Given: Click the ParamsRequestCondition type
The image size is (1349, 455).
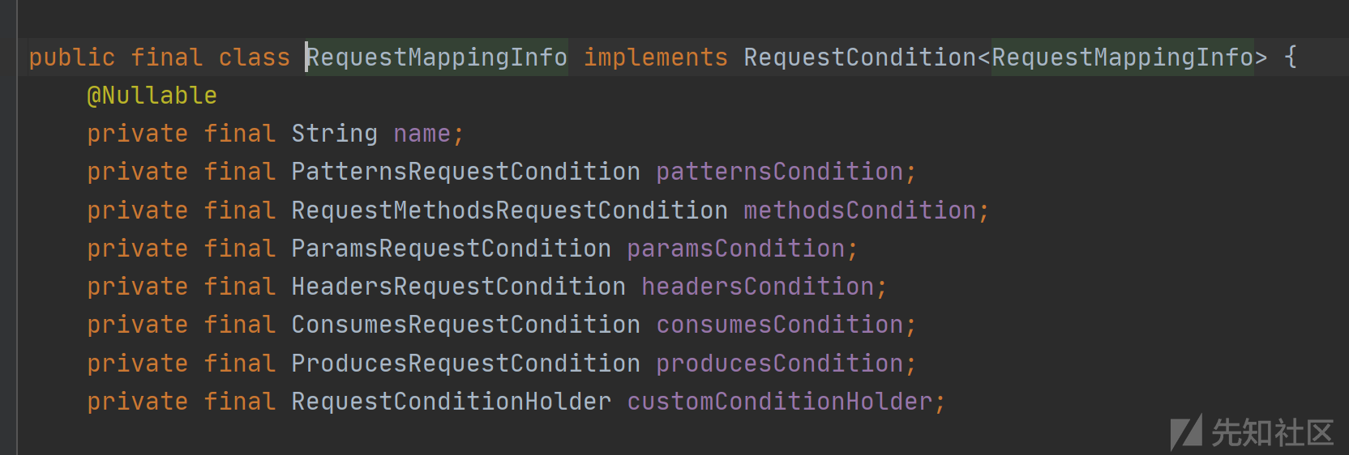Looking at the screenshot, I should pyautogui.click(x=452, y=249).
